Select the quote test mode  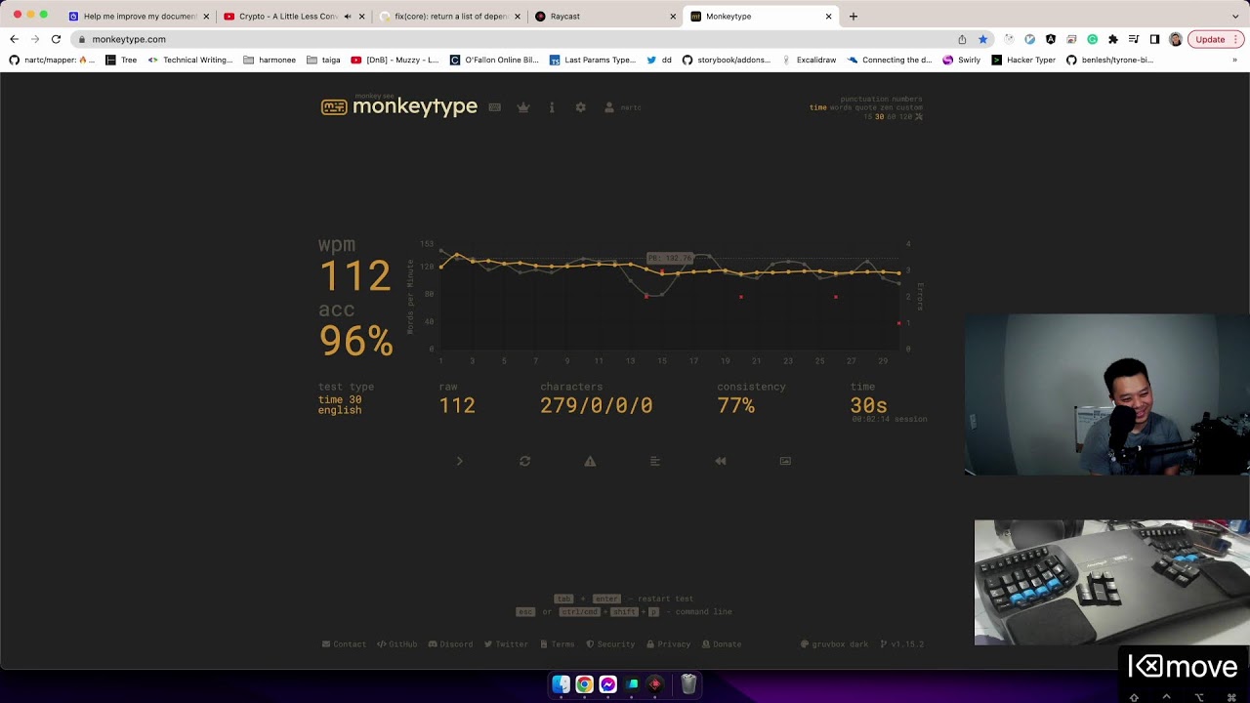(866, 107)
